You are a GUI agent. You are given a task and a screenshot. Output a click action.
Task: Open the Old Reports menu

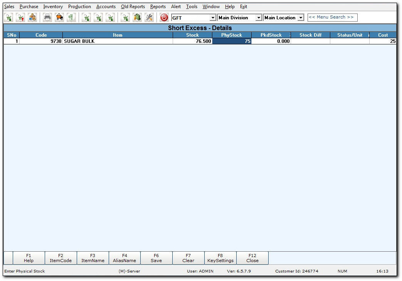pyautogui.click(x=133, y=7)
